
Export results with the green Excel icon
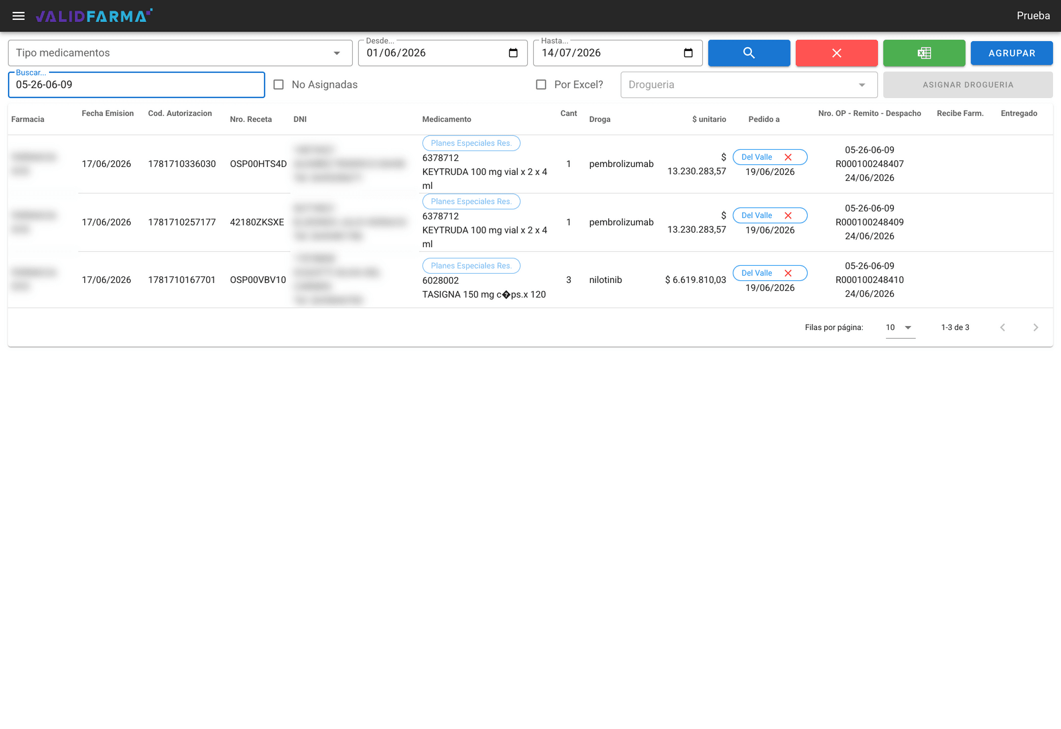(x=924, y=53)
